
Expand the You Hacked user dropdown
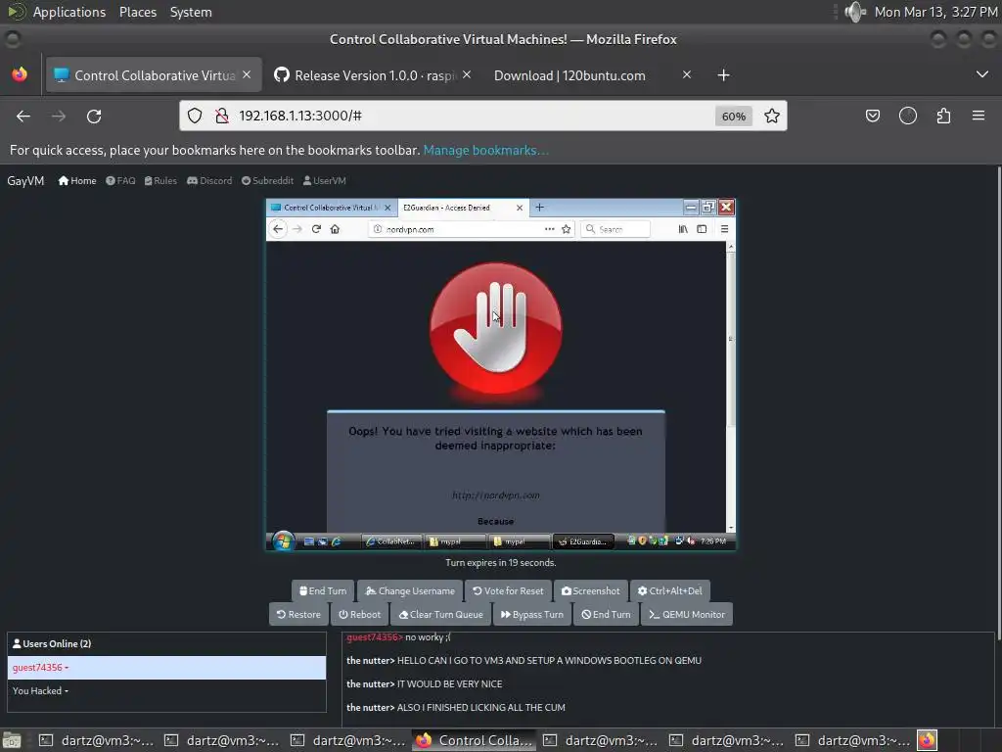[166, 690]
